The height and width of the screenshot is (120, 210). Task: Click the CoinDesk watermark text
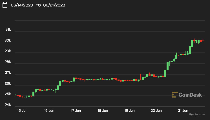(190, 95)
